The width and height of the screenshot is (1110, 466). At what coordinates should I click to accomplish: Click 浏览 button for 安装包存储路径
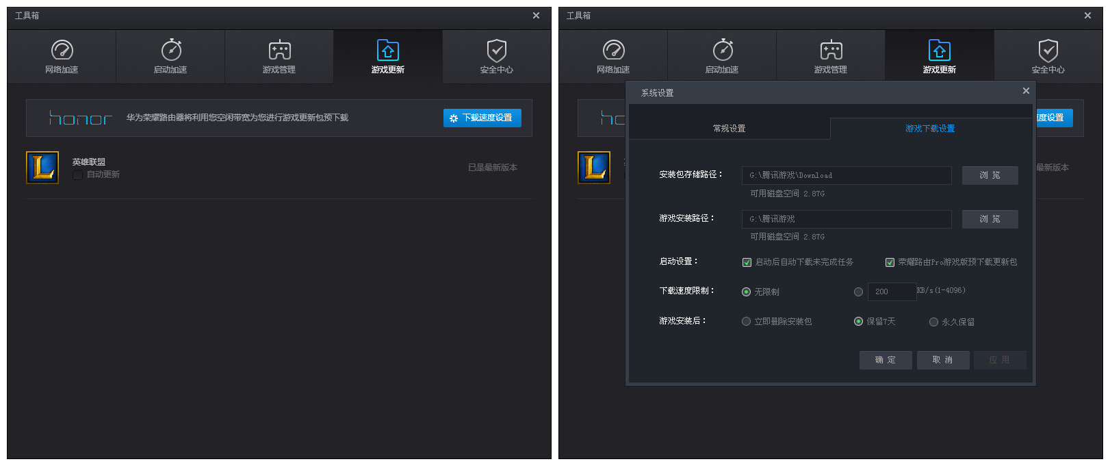click(990, 175)
